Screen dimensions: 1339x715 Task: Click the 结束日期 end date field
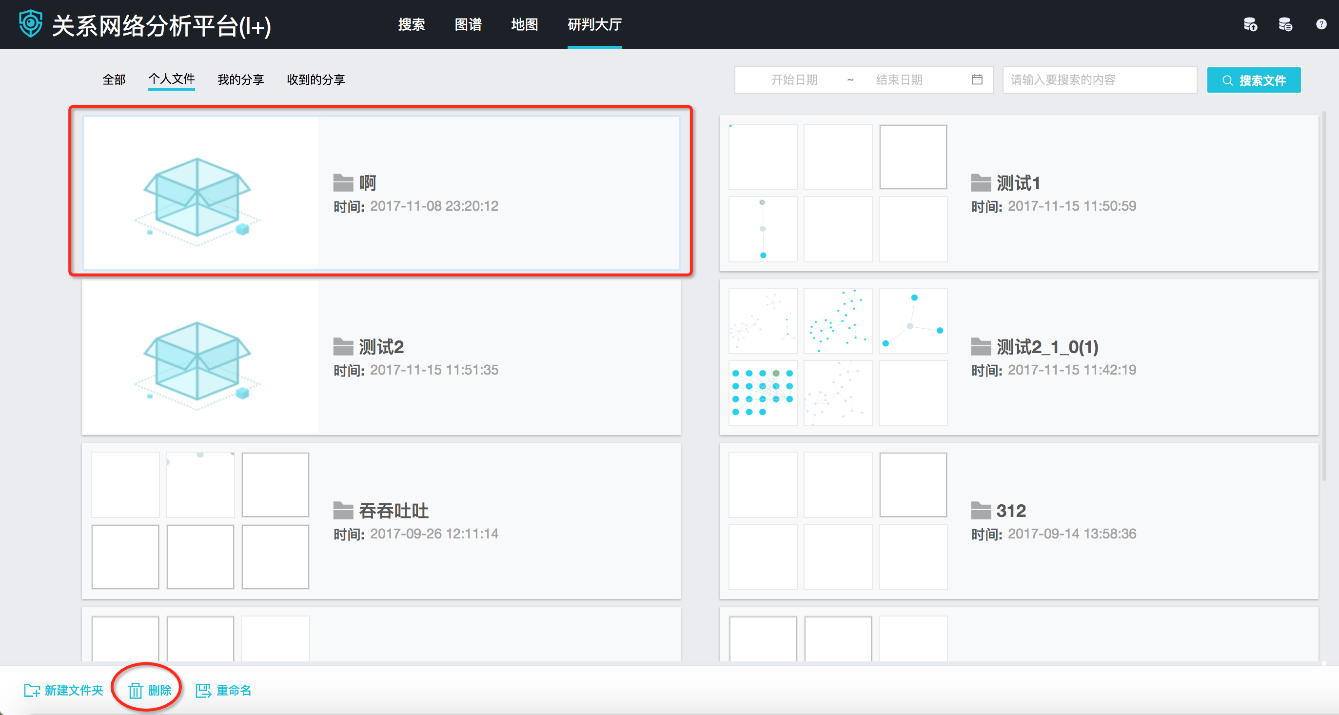pos(899,79)
